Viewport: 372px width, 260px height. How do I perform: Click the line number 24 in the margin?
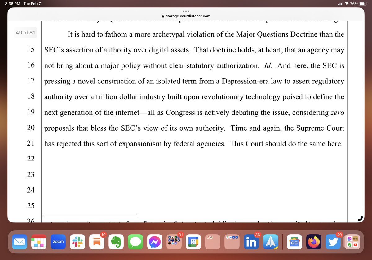(31, 190)
